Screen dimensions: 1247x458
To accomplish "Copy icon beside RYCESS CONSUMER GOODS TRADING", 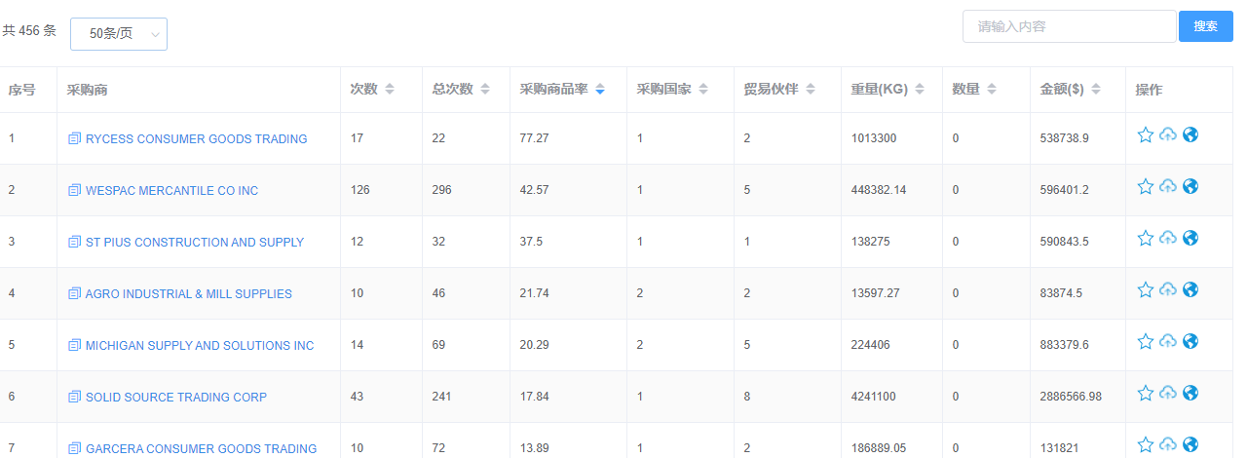I will pyautogui.click(x=74, y=138).
